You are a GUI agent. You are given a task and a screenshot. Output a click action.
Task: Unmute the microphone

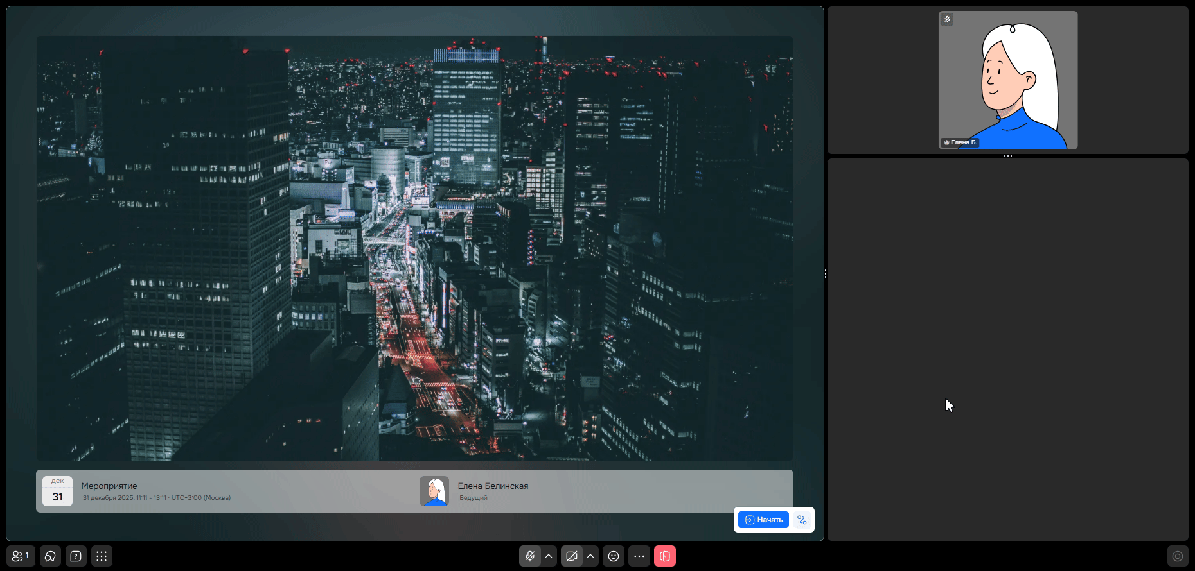click(x=530, y=556)
